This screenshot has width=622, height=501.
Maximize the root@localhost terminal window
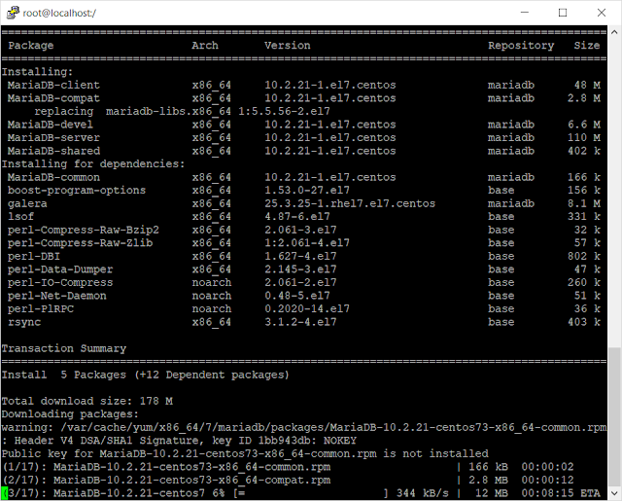coord(563,13)
